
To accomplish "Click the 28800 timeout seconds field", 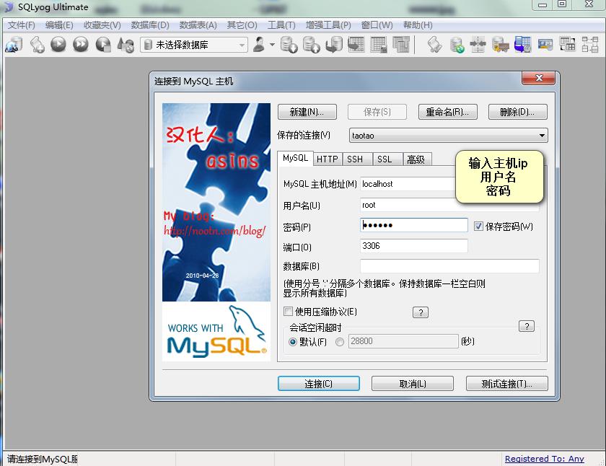I will 403,341.
